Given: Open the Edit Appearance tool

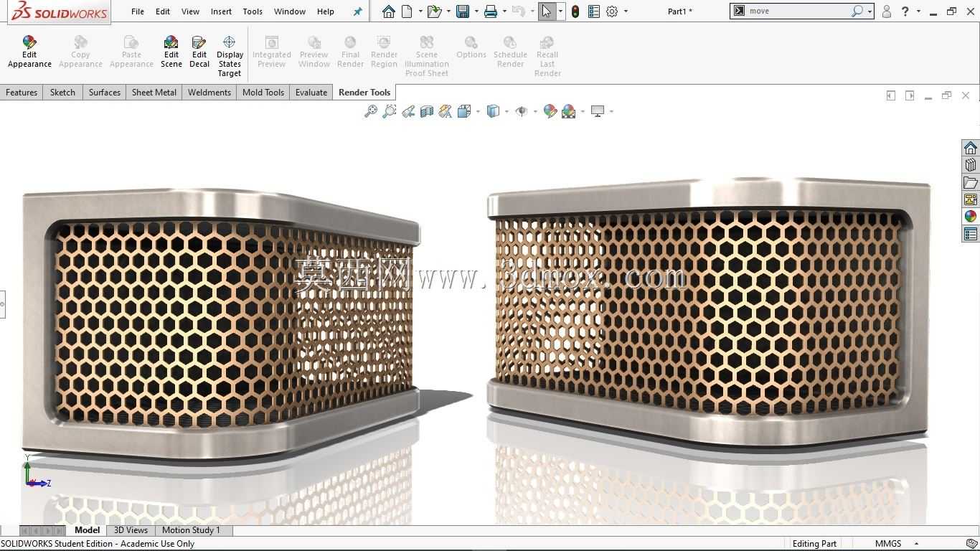Looking at the screenshot, I should (x=29, y=52).
